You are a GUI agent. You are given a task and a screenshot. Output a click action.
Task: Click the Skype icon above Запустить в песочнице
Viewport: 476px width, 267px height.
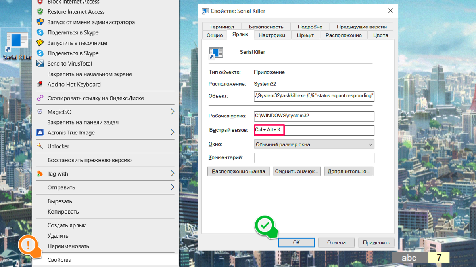click(40, 32)
